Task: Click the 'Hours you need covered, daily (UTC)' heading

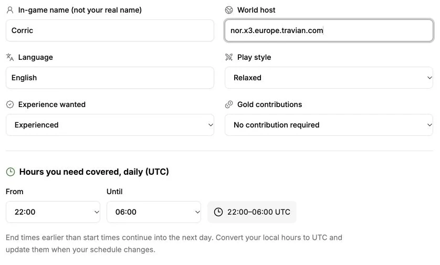Action: (94, 172)
